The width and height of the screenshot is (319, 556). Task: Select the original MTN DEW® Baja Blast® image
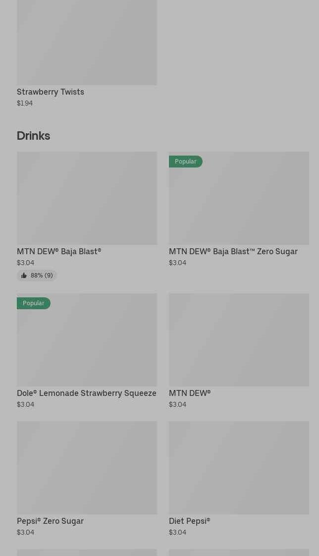tap(87, 198)
